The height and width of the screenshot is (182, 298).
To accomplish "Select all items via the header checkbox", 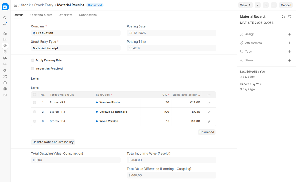I will tap(34, 95).
